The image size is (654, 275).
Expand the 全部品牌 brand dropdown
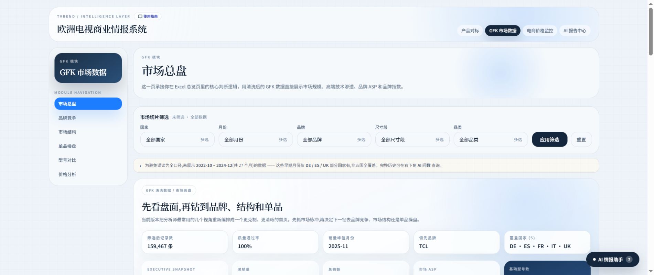point(334,140)
